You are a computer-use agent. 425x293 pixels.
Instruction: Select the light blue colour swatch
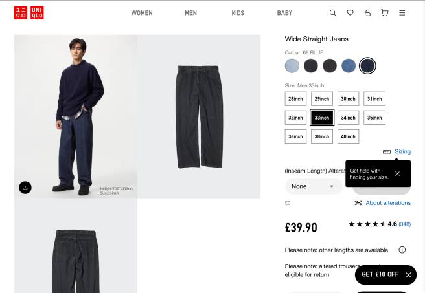[x=293, y=65]
